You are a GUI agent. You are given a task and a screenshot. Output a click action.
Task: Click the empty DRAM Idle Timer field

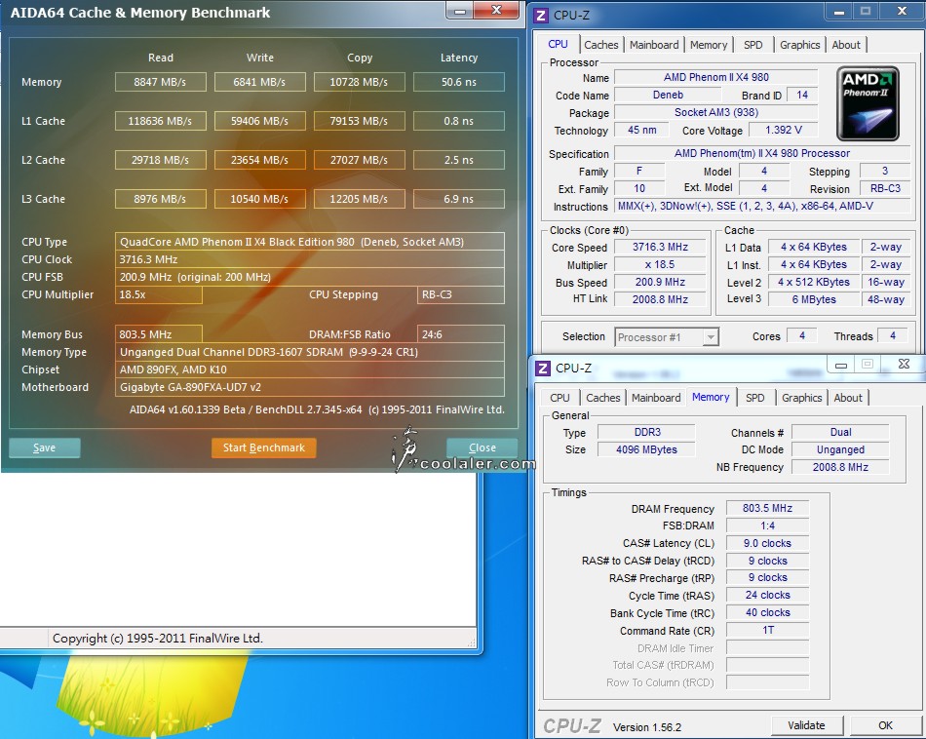click(x=767, y=648)
